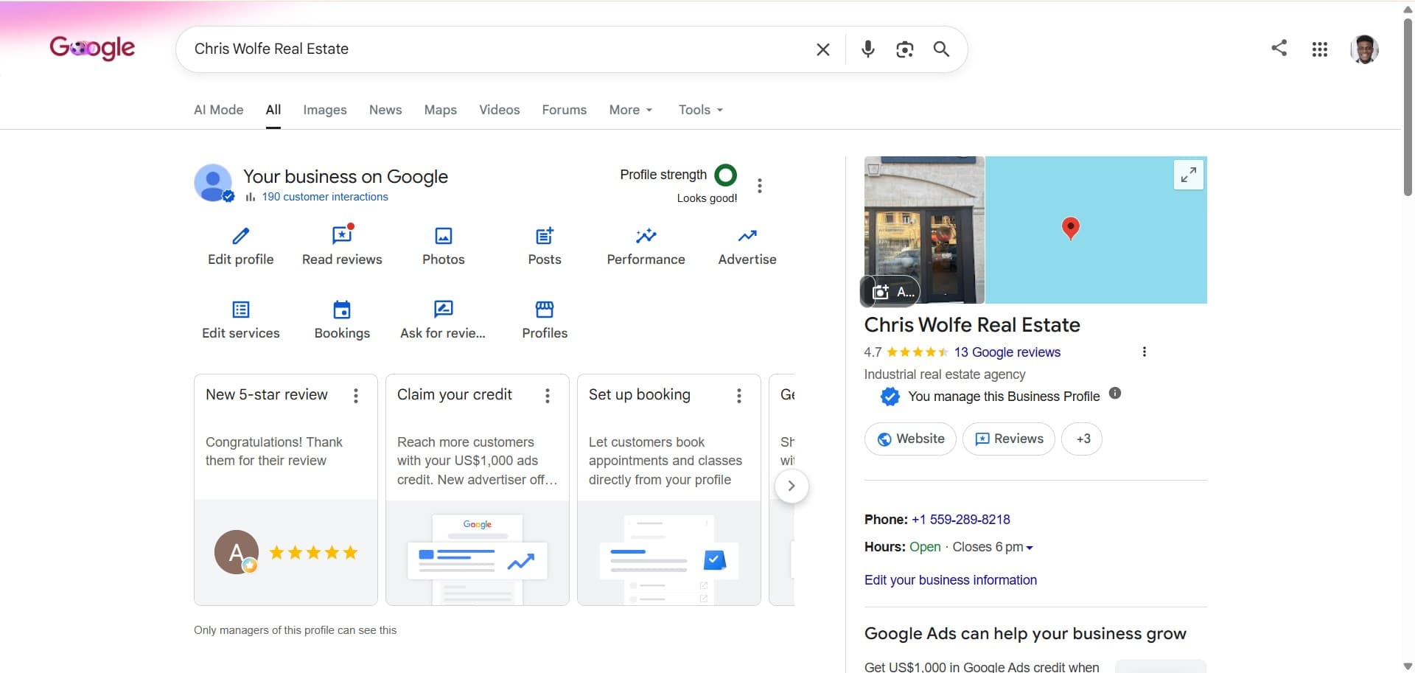Open the Performance shortcut
This screenshot has width=1415, height=673.
[x=646, y=246]
